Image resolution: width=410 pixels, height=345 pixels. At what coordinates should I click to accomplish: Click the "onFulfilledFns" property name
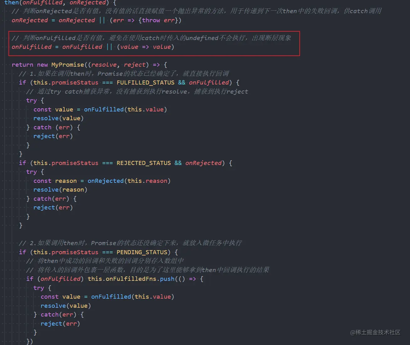[131, 279]
